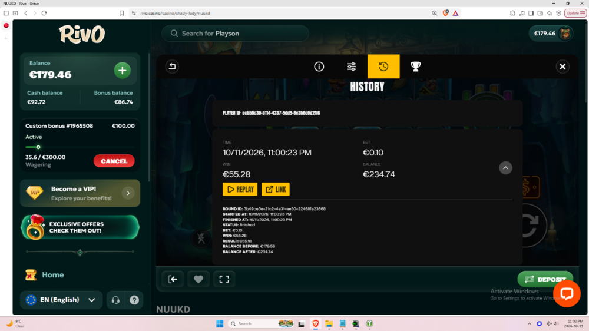Image resolution: width=589 pixels, height=331 pixels.
Task: Open the Exclusive Offers banner
Action: 80,227
